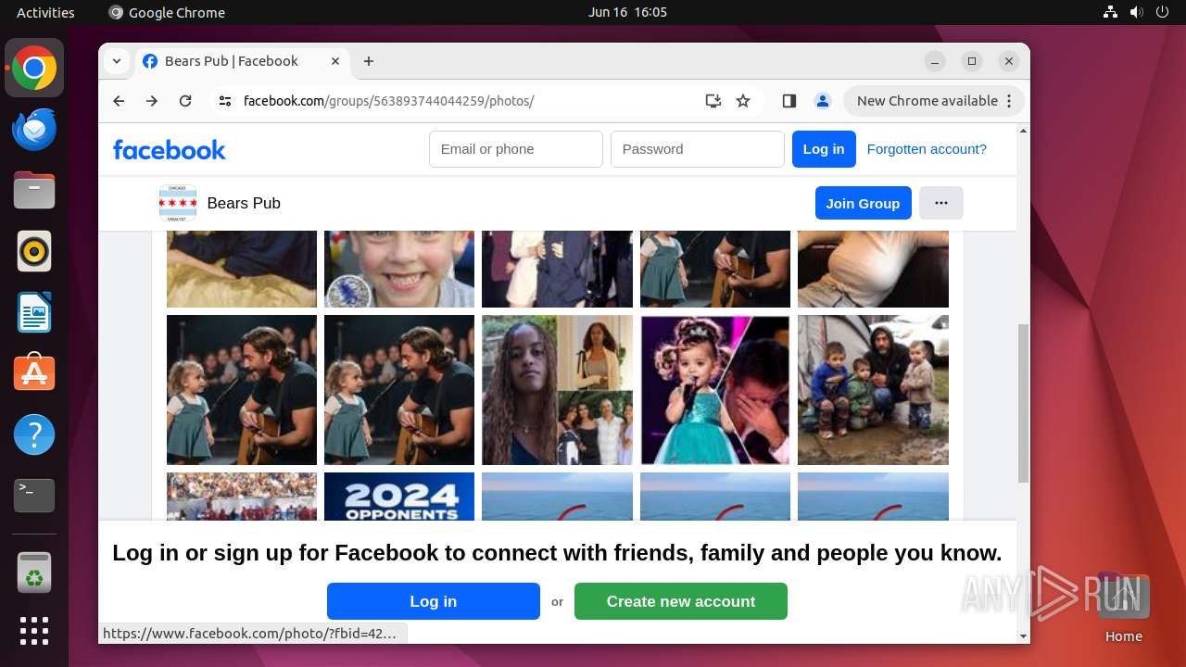Go forward using browser forward arrow

coord(152,101)
